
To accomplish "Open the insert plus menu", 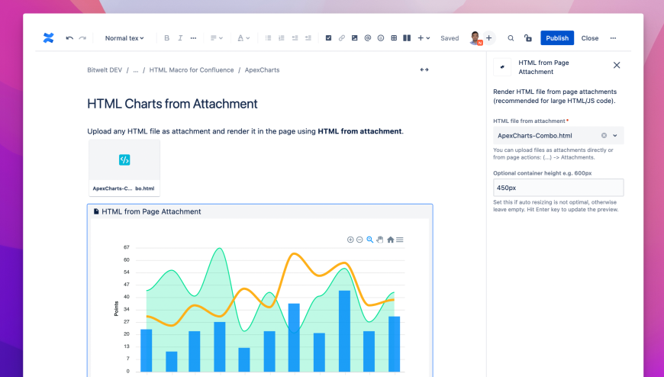I will [x=424, y=38].
